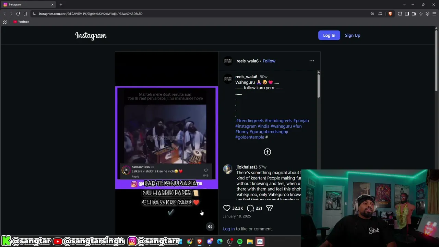Click the 32.2K likes count
Screen dimensions: 439x247
238,208
